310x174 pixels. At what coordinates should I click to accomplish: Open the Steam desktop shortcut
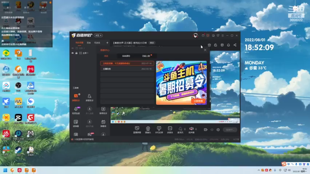point(18,151)
